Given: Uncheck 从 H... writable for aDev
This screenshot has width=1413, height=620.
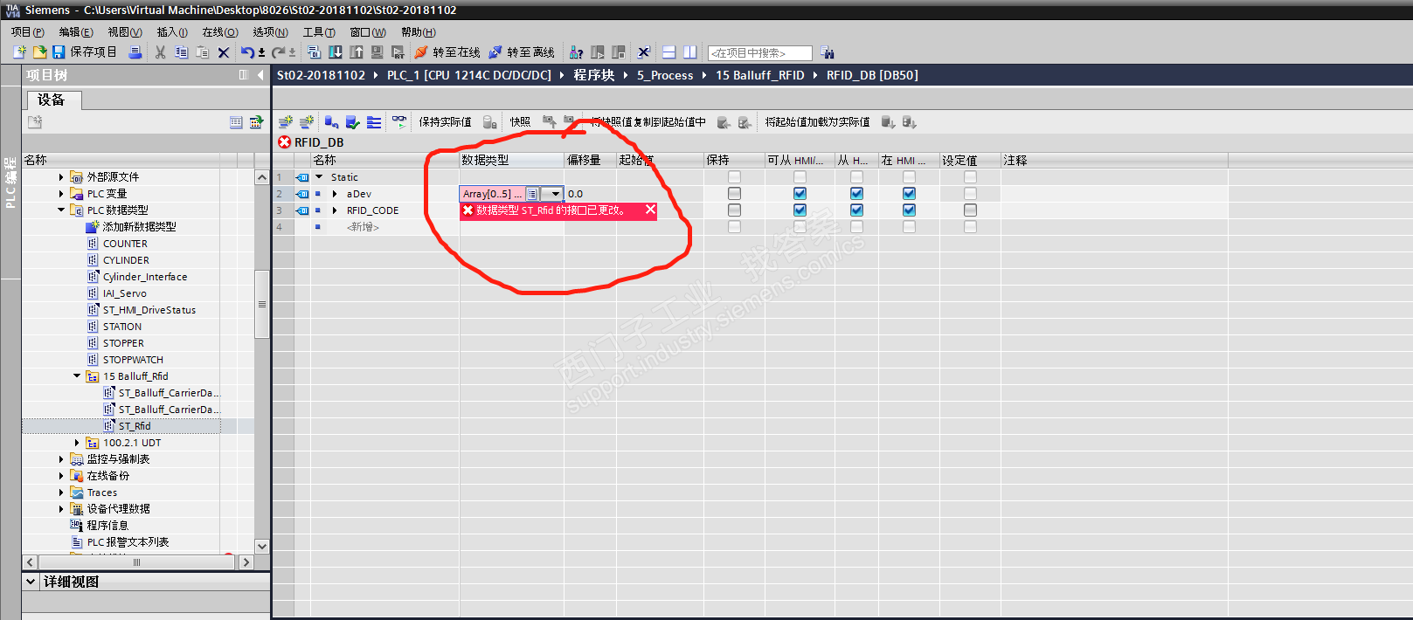Looking at the screenshot, I should (856, 194).
